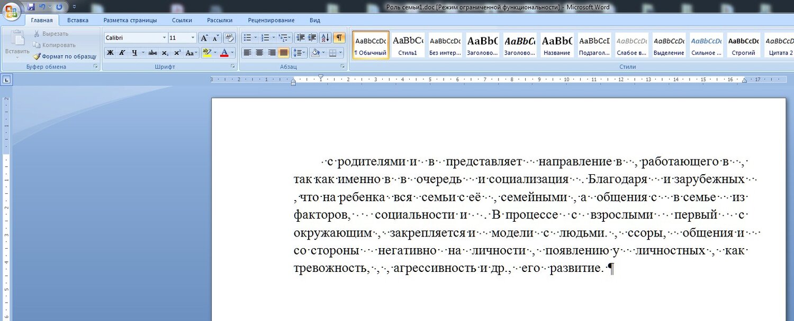Open the underline style dropdown arrow
This screenshot has width=794, height=321.
[143, 53]
